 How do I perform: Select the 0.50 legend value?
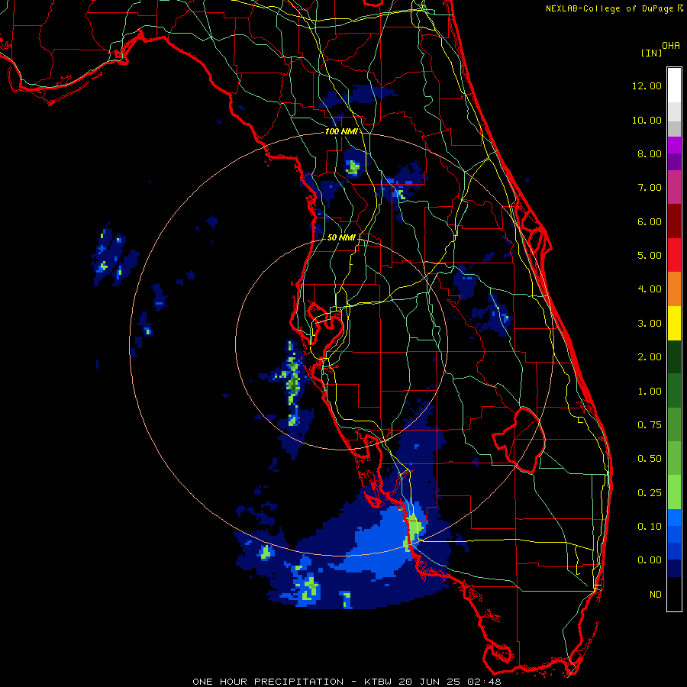pos(650,459)
